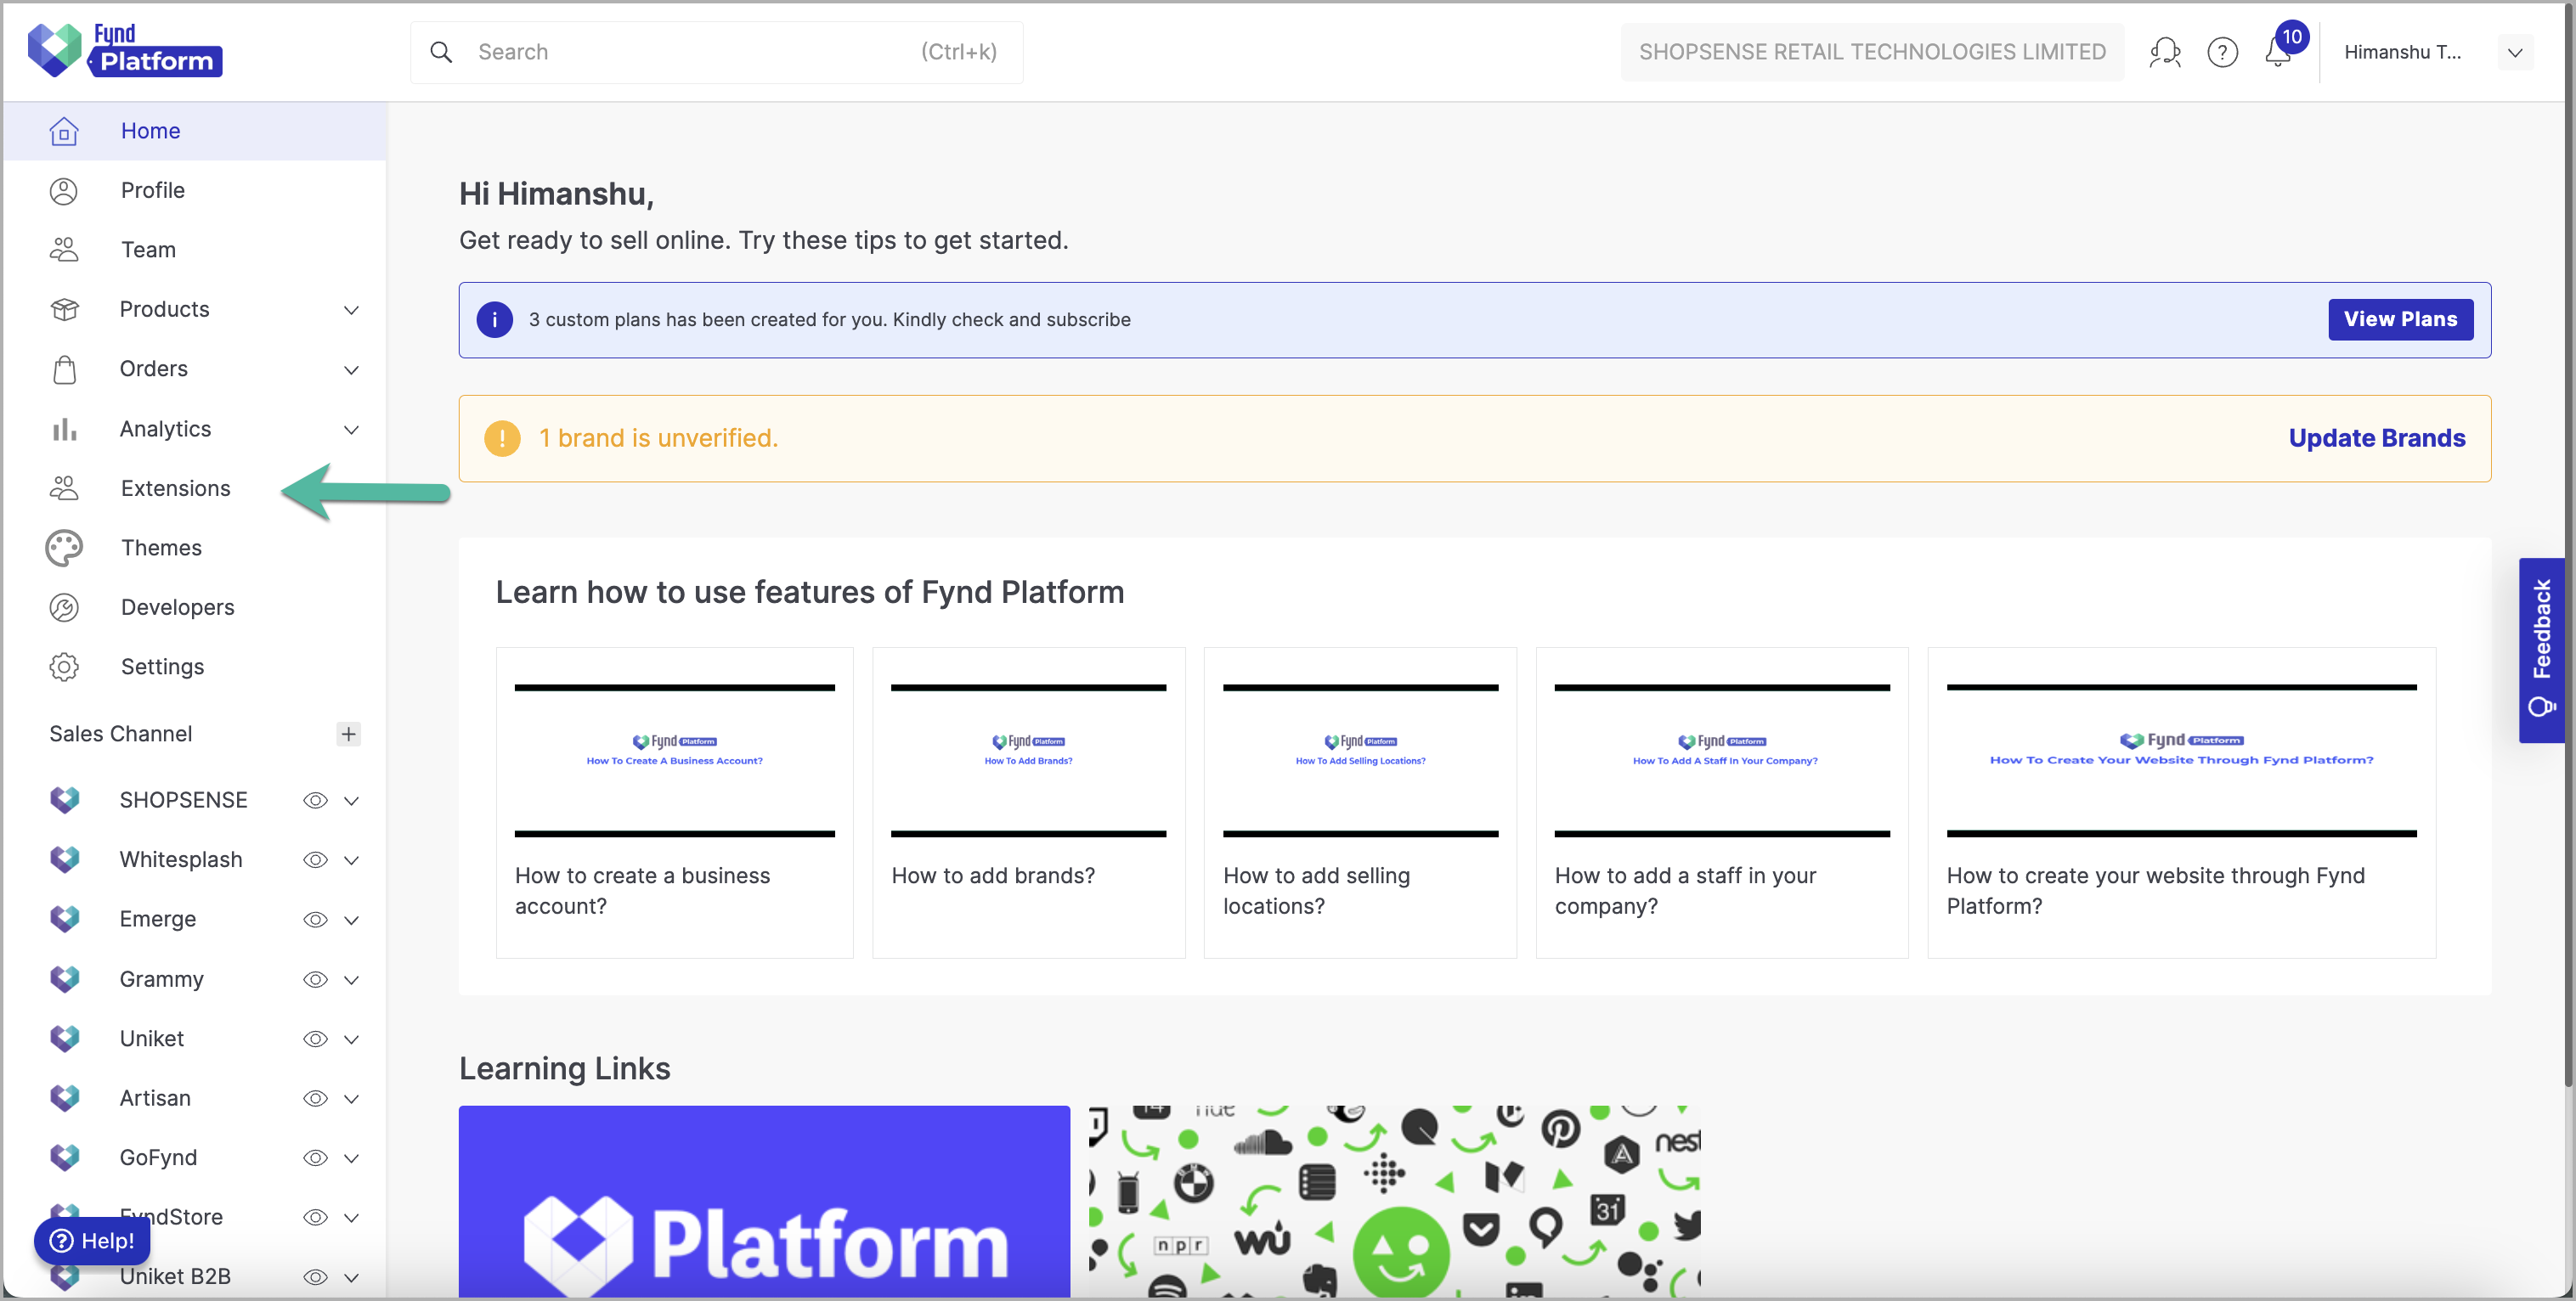Open Profile in sidebar
2576x1301 pixels.
(x=195, y=191)
